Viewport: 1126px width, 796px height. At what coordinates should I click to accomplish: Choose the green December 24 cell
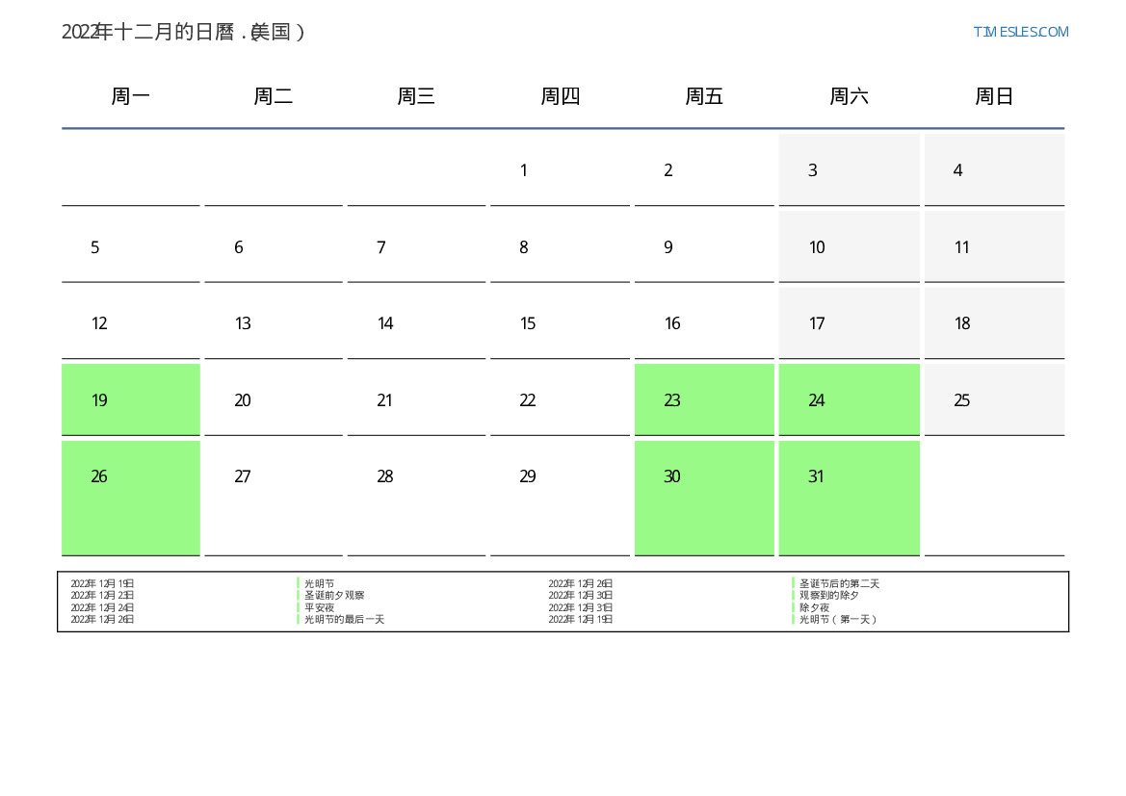click(849, 399)
